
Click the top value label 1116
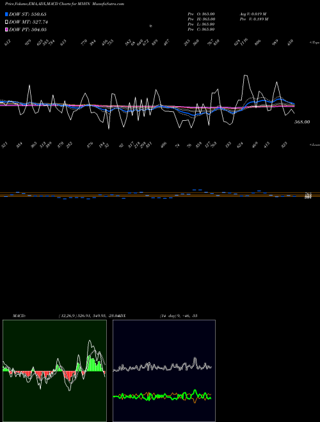pyautogui.click(x=244, y=42)
